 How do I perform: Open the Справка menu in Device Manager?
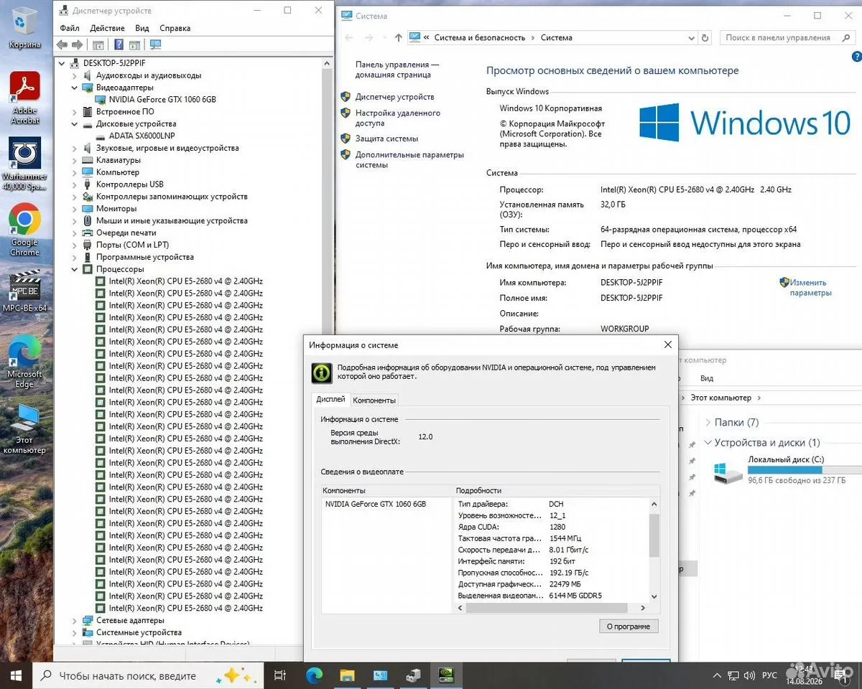click(175, 28)
